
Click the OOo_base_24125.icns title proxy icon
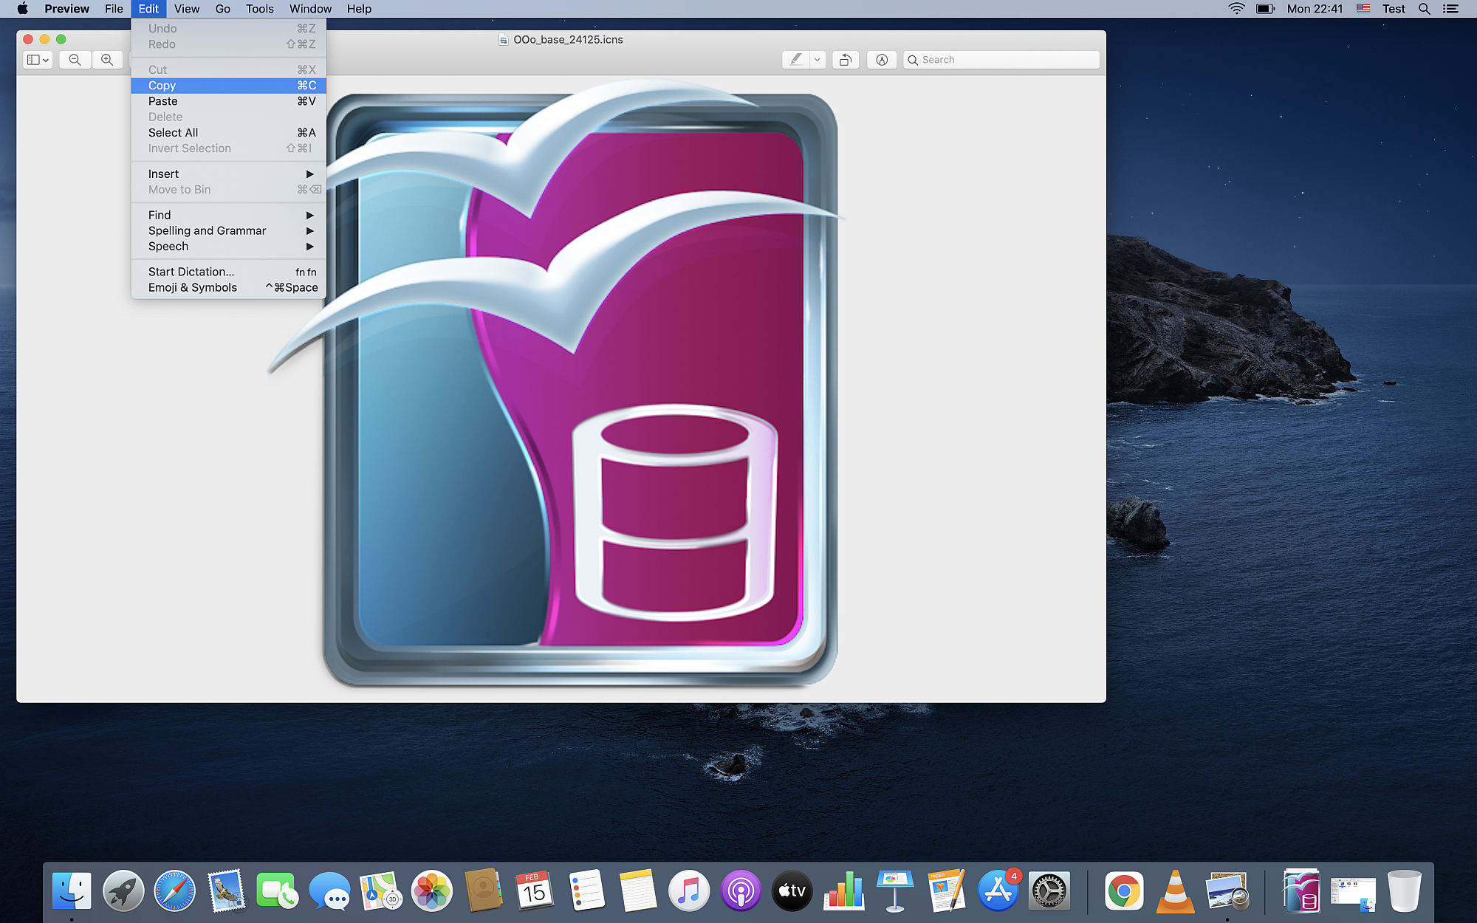click(503, 40)
